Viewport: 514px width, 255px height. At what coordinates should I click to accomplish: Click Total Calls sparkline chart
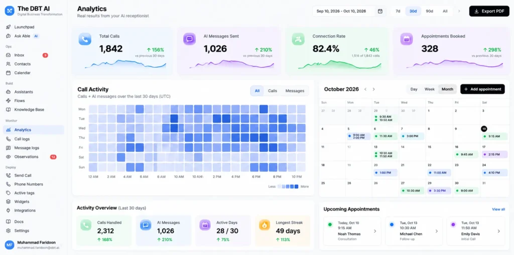click(x=125, y=64)
